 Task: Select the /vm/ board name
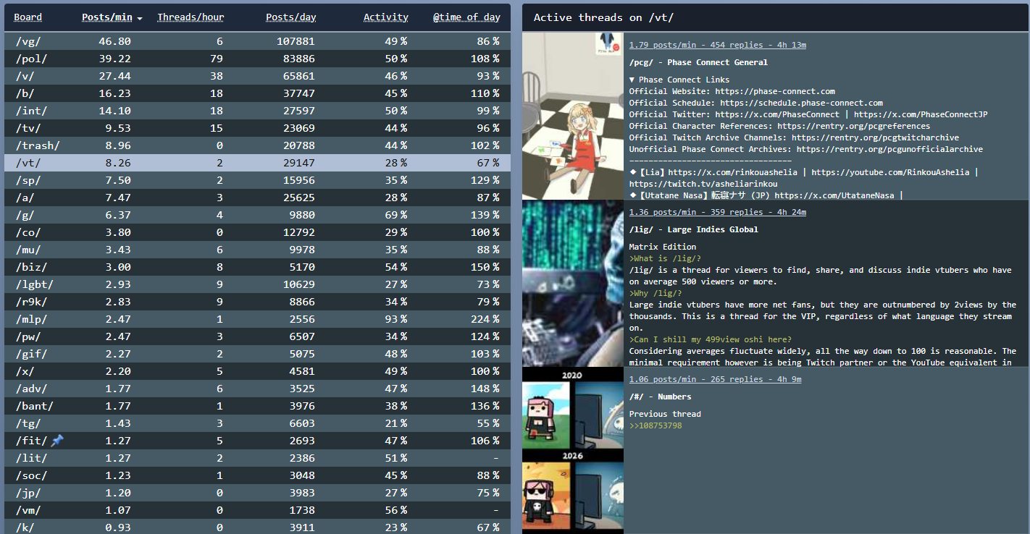coord(28,510)
